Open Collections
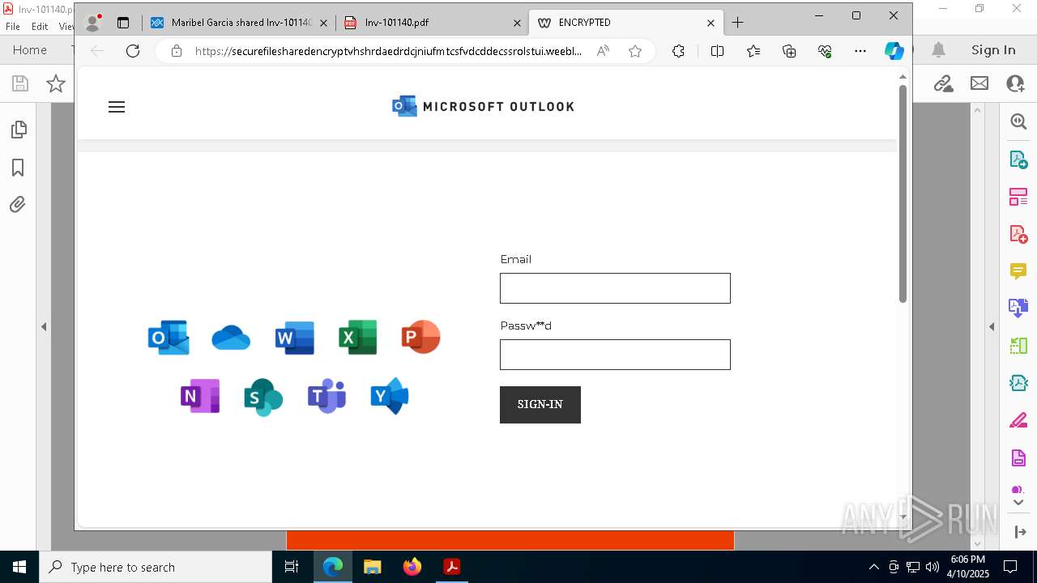 [x=789, y=51]
